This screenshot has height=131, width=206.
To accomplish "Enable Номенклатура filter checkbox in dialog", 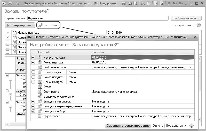I will 33,82.
